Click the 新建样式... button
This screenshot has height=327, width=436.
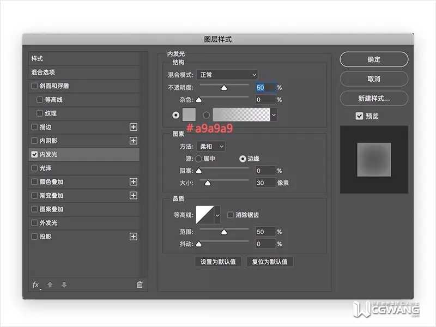[x=374, y=99]
